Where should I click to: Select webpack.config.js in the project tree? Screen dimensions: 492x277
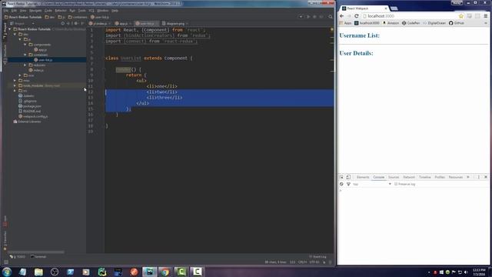pyautogui.click(x=33, y=116)
